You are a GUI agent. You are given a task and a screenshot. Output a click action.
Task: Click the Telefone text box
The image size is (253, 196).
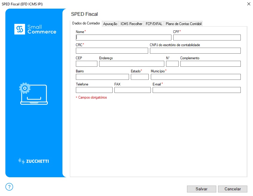pos(94,90)
